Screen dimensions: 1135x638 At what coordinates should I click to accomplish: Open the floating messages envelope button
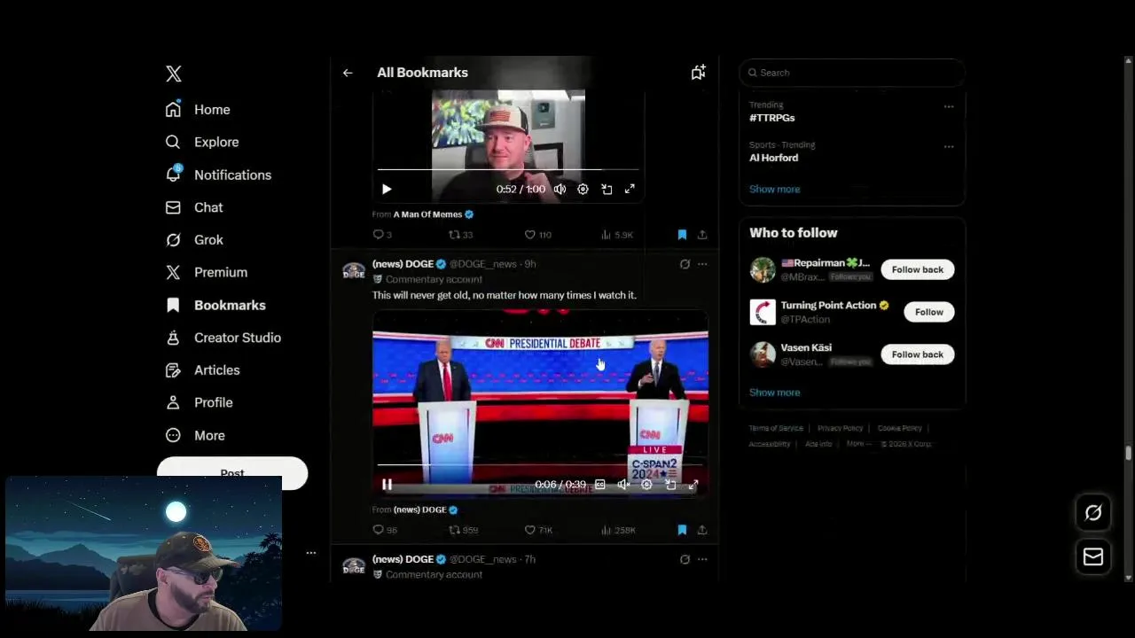(x=1093, y=556)
